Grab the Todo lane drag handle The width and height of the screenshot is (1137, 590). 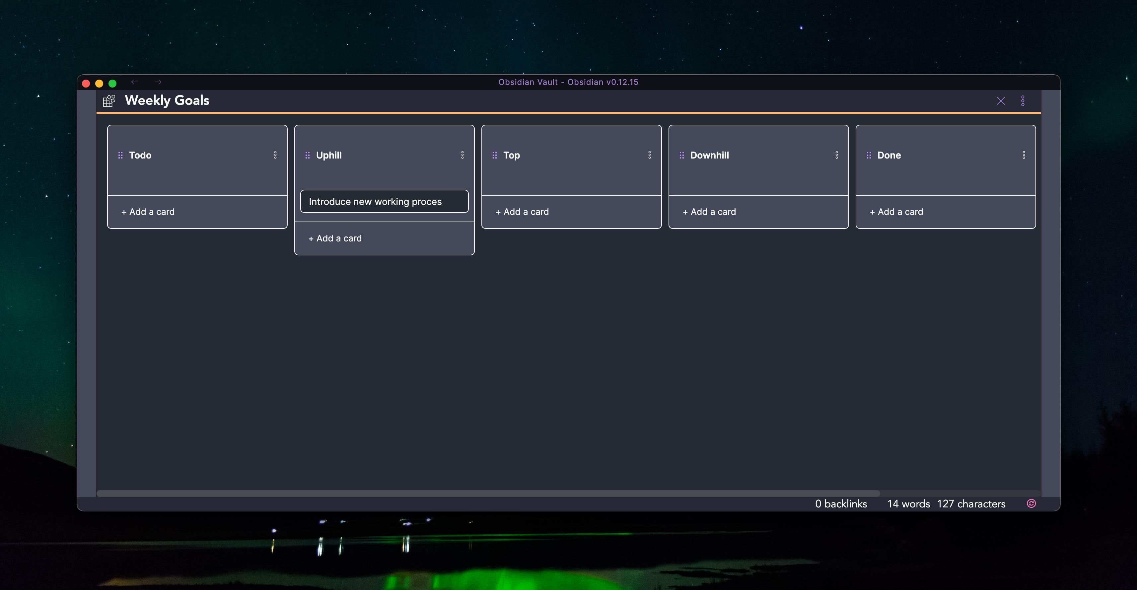pos(120,155)
